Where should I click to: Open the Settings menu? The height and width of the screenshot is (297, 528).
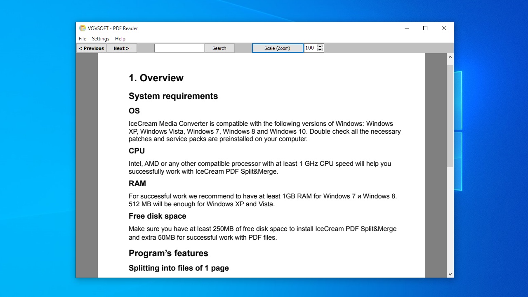pos(101,39)
